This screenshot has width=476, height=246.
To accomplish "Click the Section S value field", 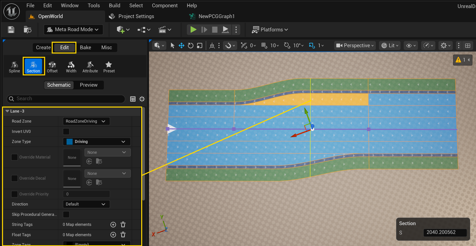I will (x=445, y=232).
